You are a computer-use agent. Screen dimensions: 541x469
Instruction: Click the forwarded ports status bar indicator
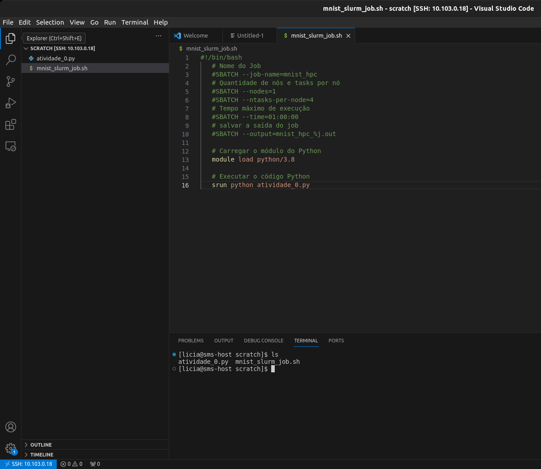point(95,464)
